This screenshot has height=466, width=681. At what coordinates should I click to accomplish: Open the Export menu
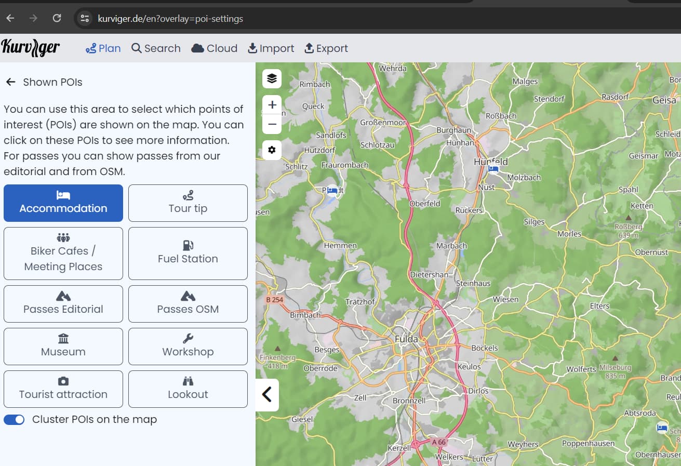click(326, 48)
